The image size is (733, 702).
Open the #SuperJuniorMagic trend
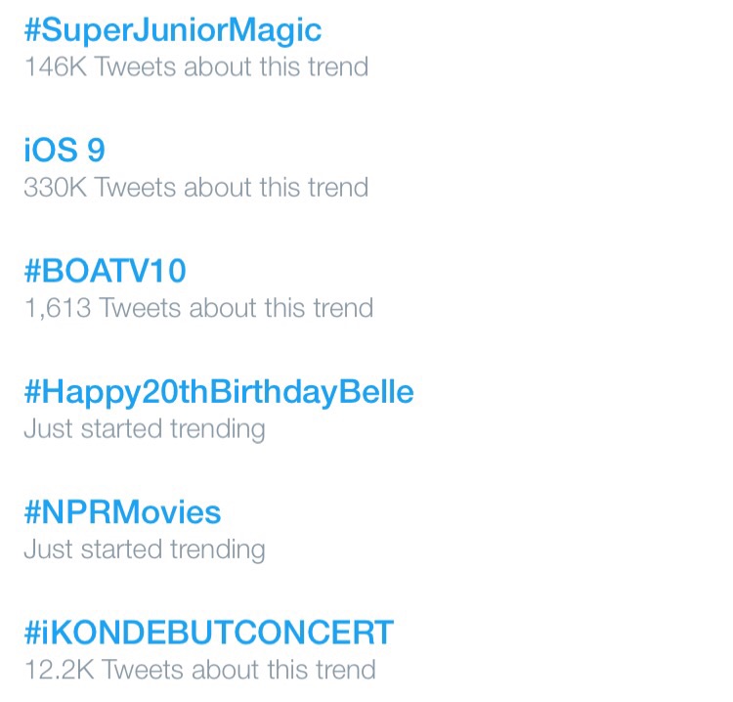tap(172, 30)
